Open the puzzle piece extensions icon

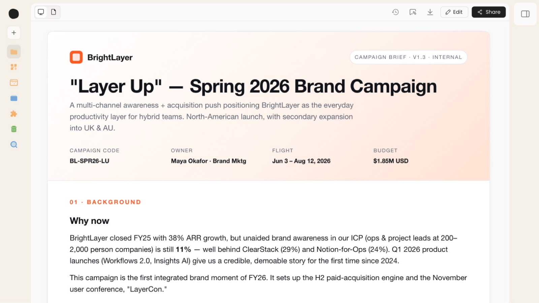[14, 114]
